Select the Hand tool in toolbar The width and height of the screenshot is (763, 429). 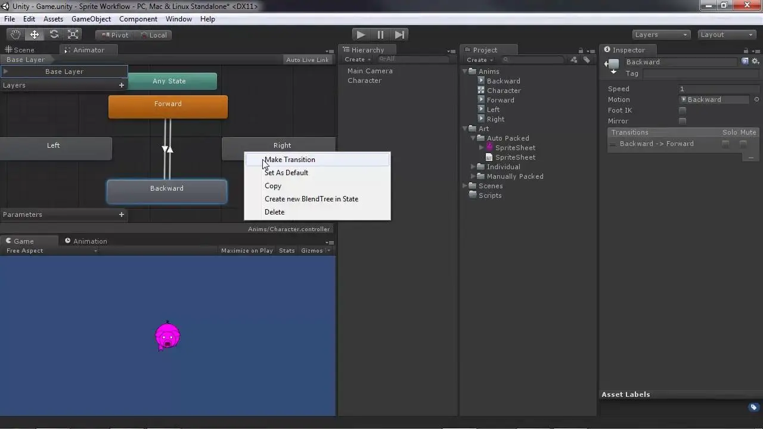[15, 35]
